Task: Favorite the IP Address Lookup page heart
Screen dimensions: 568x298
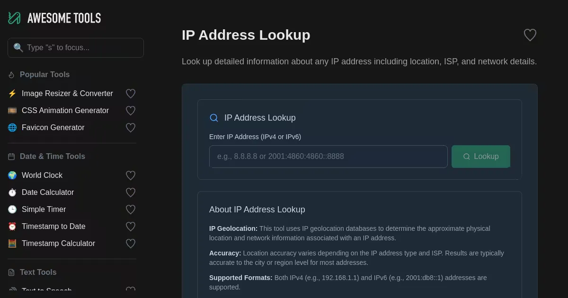Action: tap(530, 35)
